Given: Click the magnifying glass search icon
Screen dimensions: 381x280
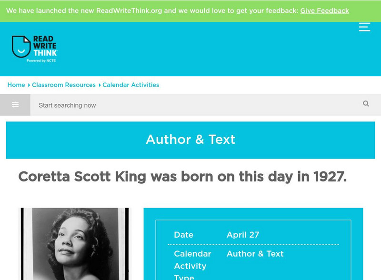Looking at the screenshot, I should tap(366, 104).
